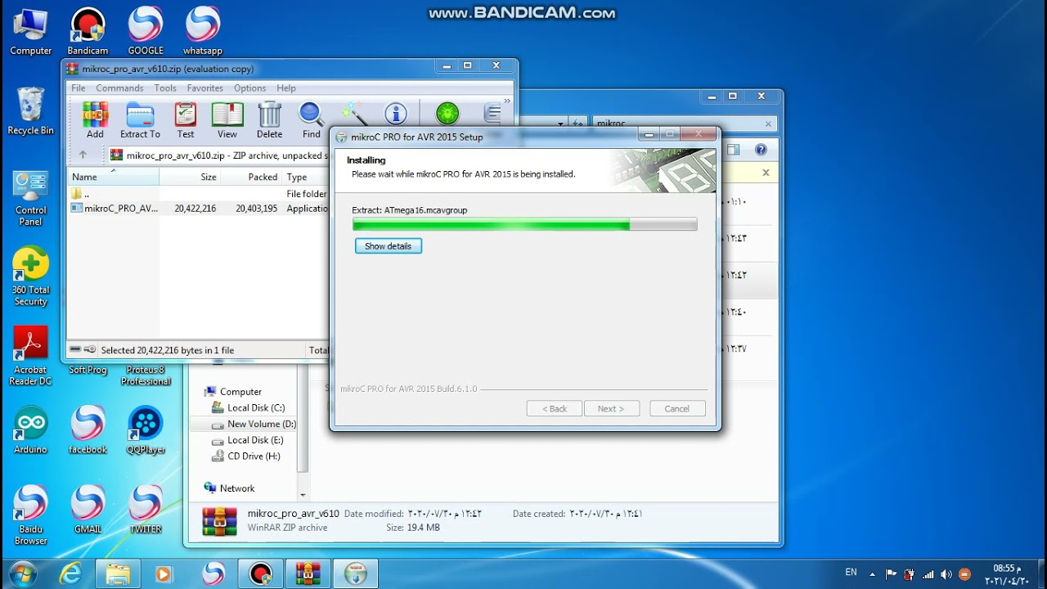Viewport: 1047px width, 589px height.
Task: Click the green VirusScan bug icon
Action: (x=447, y=113)
